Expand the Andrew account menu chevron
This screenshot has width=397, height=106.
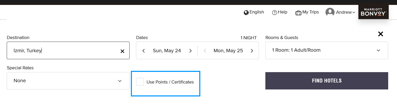pyautogui.click(x=354, y=12)
